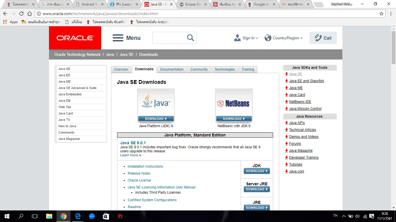Click the TH language indicator in tray

pos(335,216)
